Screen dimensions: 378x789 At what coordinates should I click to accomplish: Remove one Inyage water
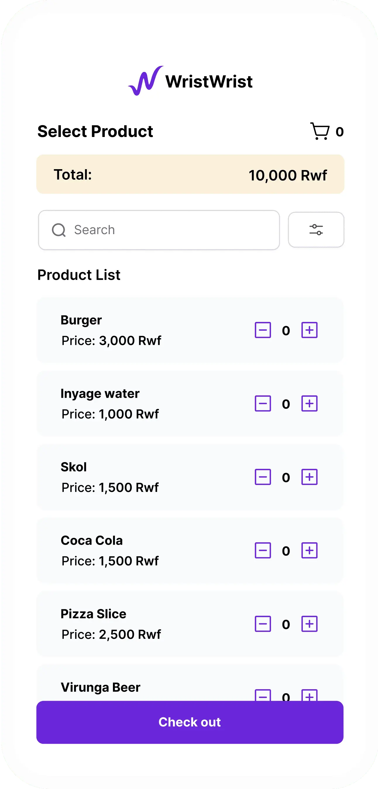[x=263, y=404]
